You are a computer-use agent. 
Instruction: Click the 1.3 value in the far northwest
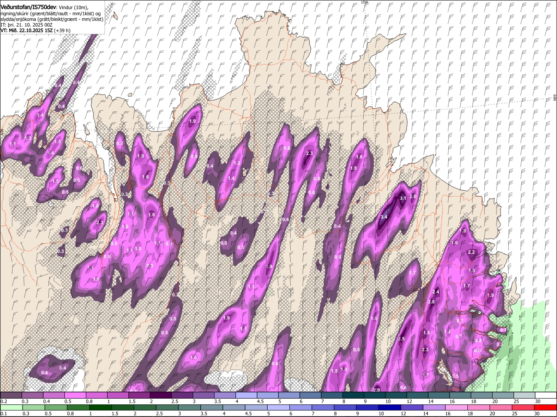(29, 138)
